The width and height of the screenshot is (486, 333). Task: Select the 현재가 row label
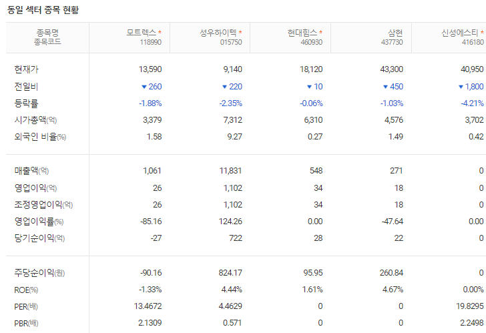pyautogui.click(x=26, y=69)
